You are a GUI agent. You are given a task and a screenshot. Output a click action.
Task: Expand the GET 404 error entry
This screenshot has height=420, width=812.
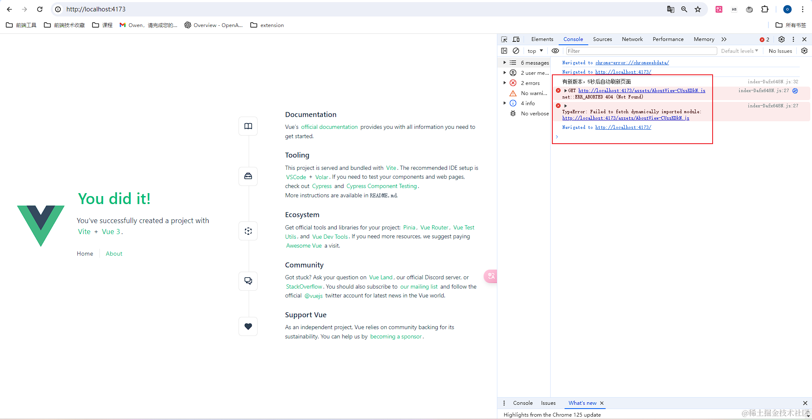[x=565, y=91]
